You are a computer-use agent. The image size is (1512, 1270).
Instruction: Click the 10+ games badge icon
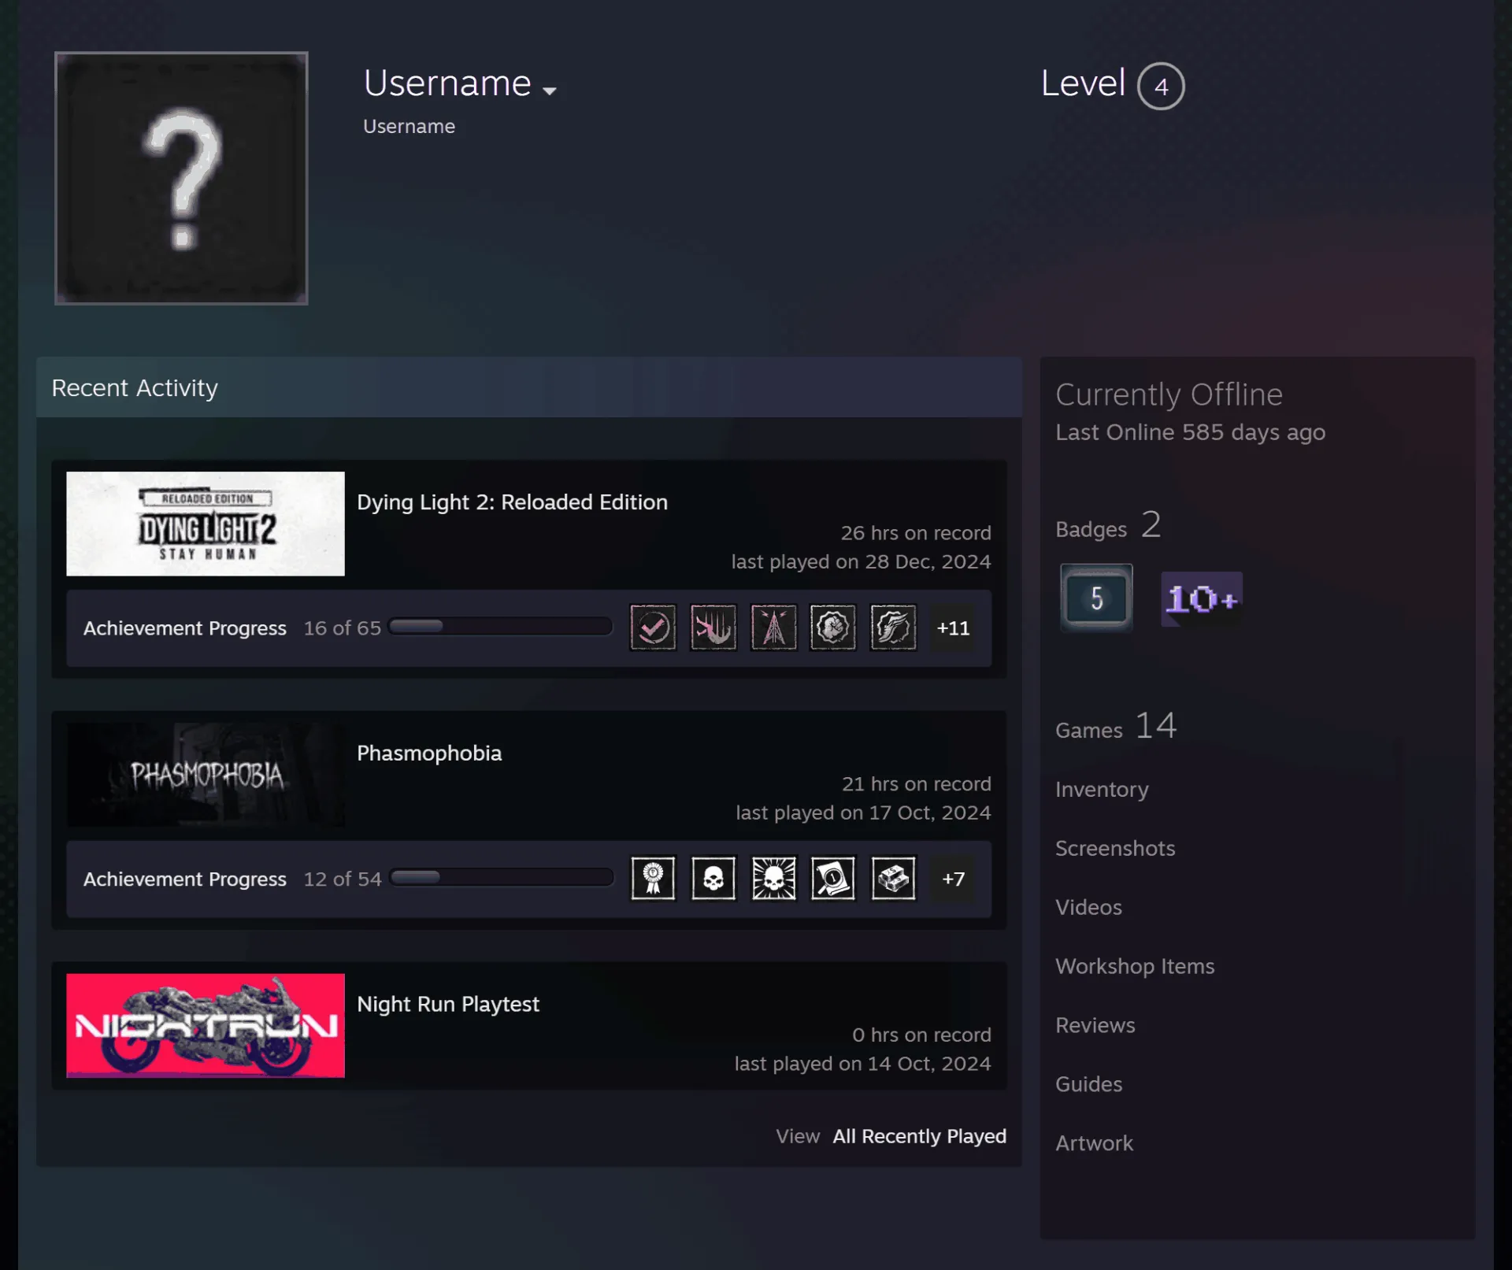point(1202,599)
